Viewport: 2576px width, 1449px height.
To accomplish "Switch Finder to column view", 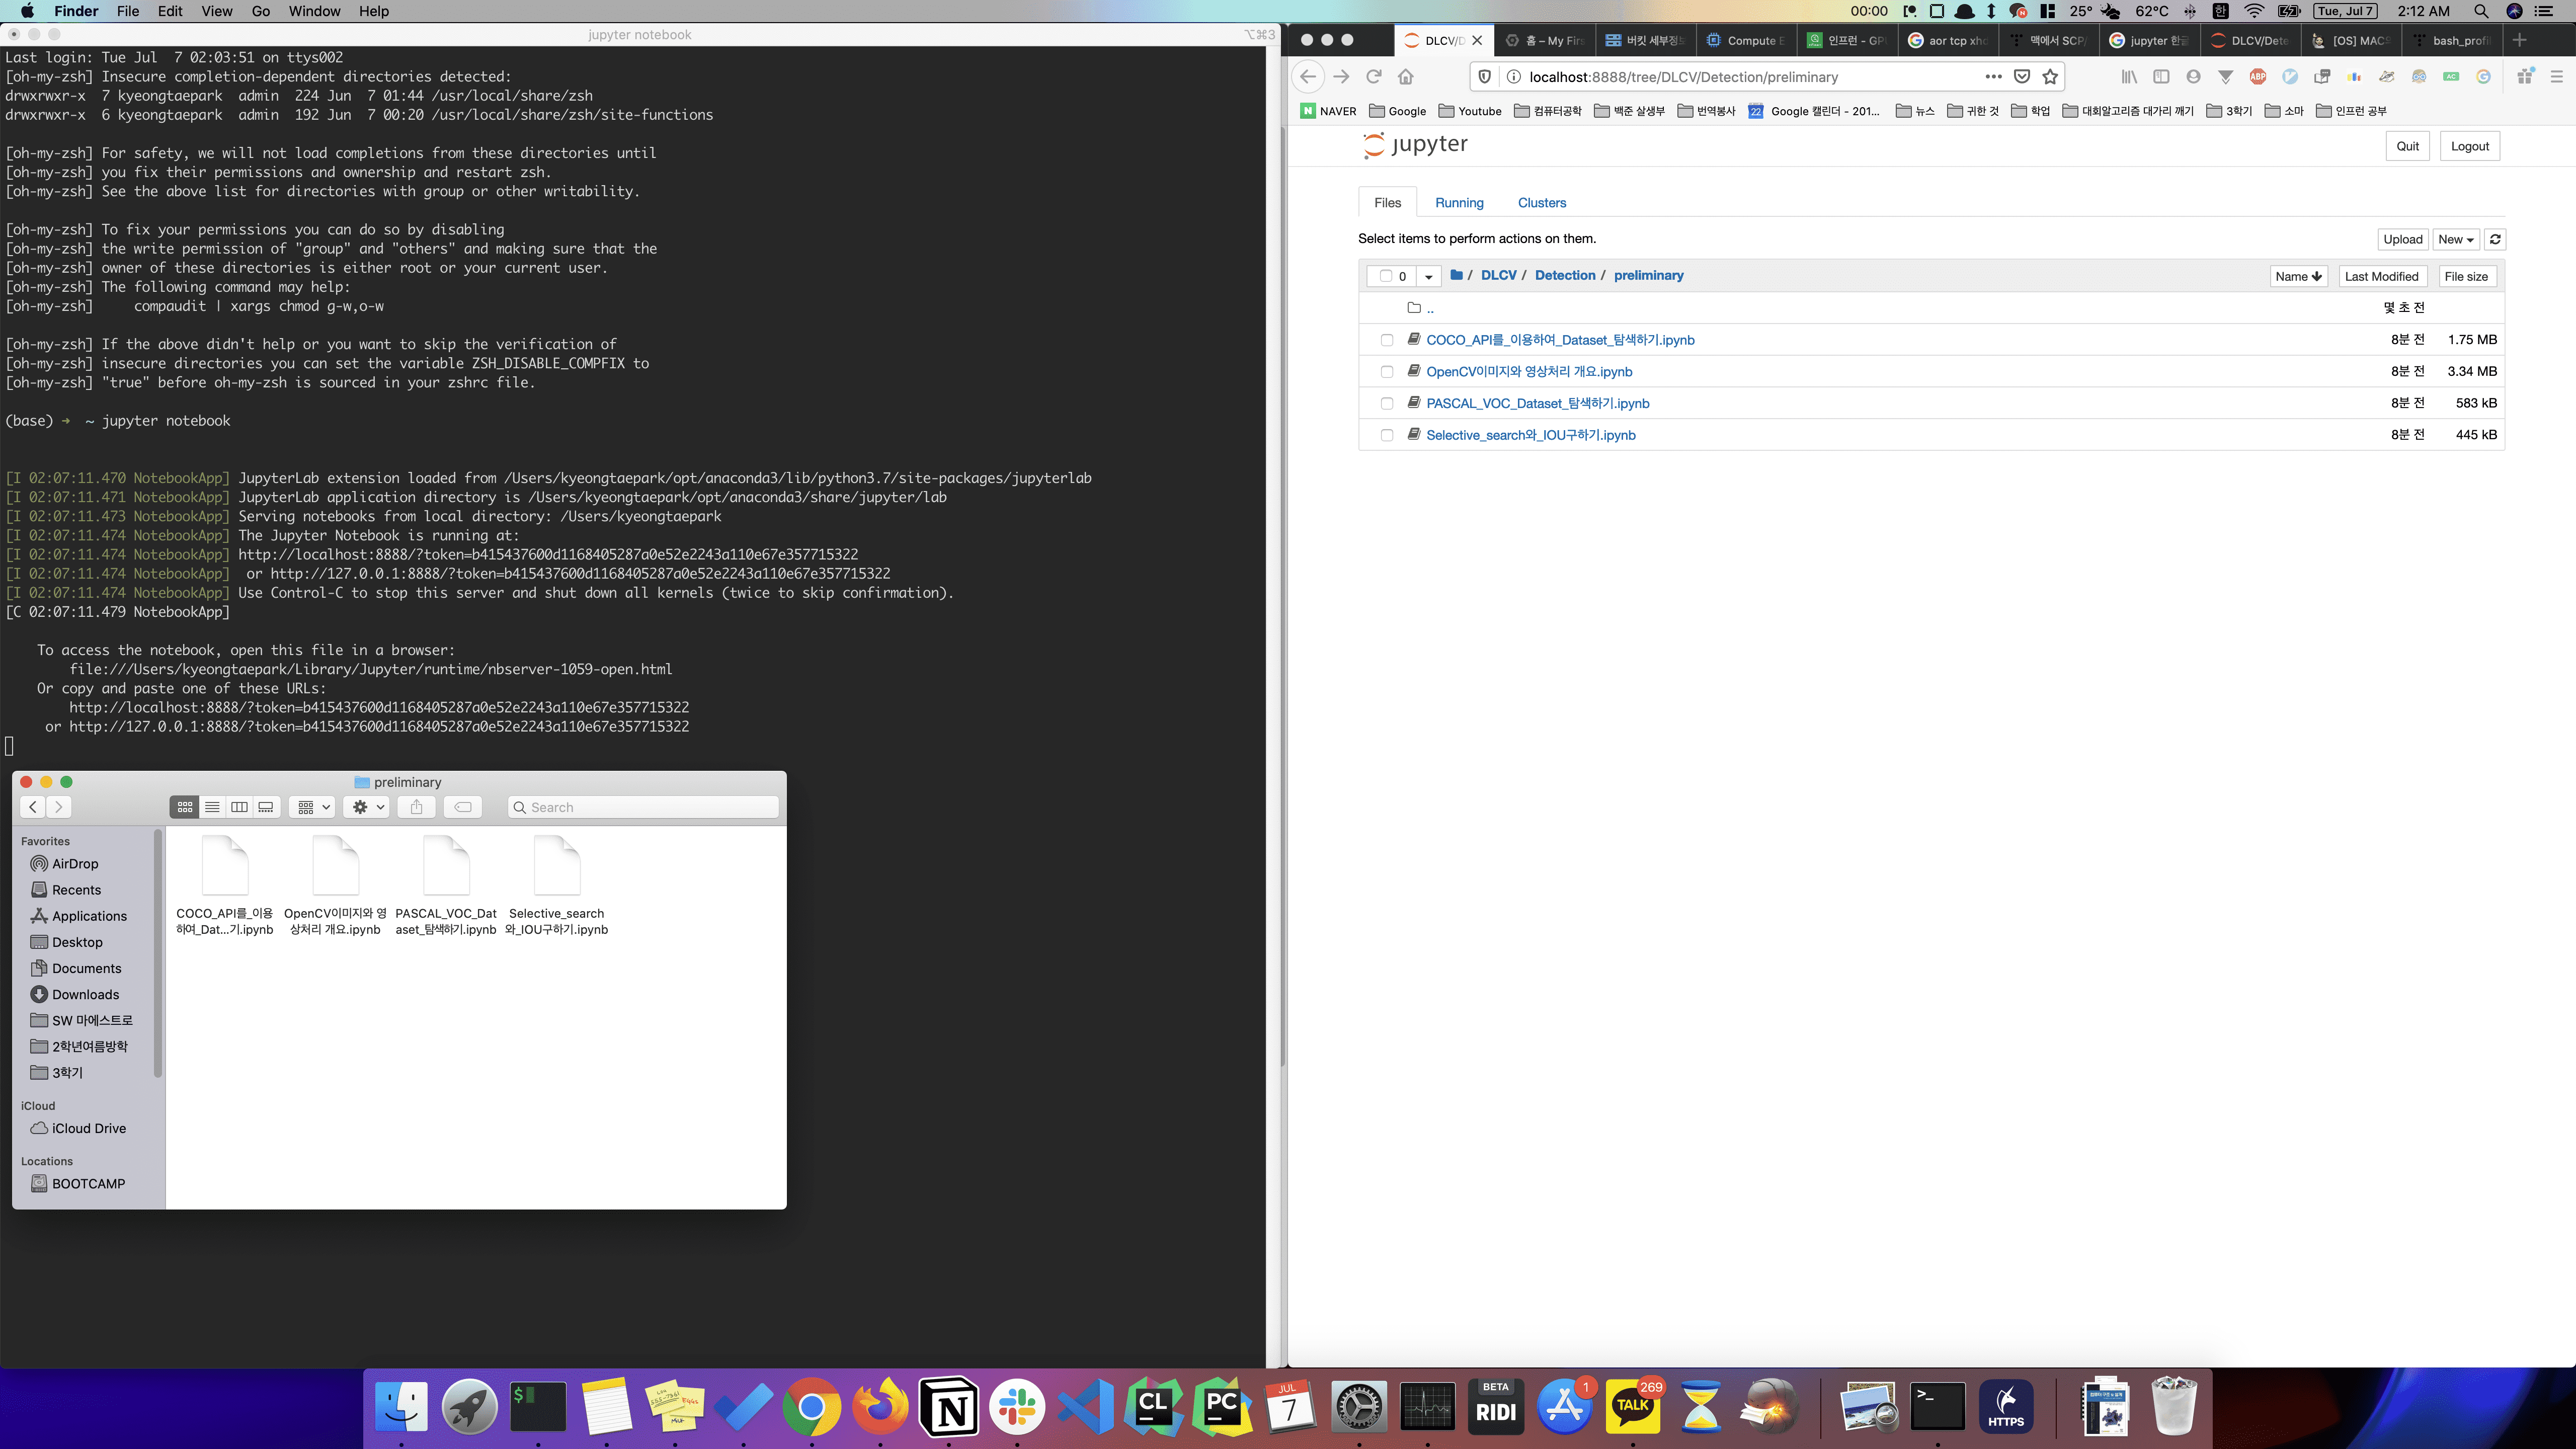I will coord(239,807).
